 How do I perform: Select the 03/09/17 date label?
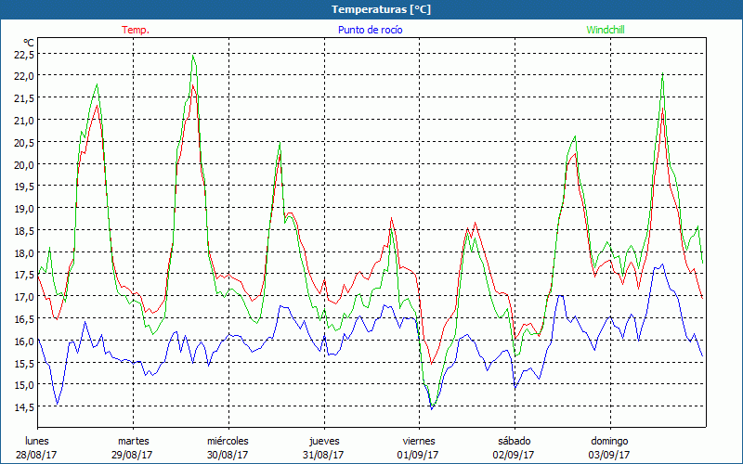[x=609, y=455]
